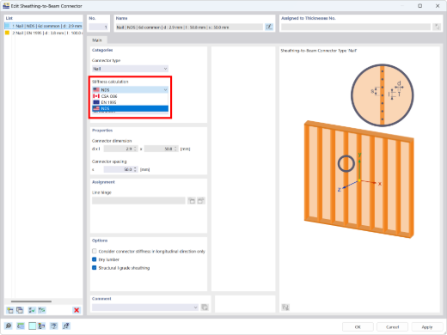This screenshot has height=335, width=447.
Task: Click the select all check icon
Action: coord(32,310)
